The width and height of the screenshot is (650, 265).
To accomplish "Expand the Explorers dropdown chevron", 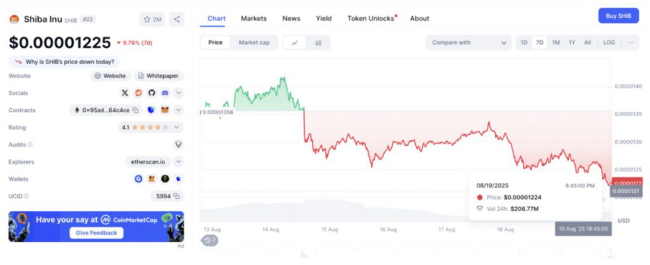I will click(178, 162).
